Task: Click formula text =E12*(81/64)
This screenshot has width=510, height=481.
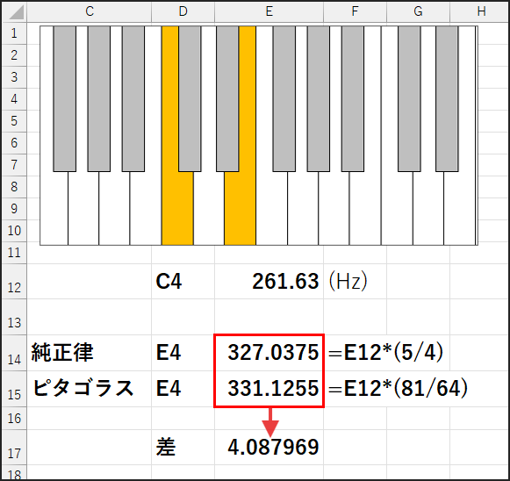Action: coord(399,388)
